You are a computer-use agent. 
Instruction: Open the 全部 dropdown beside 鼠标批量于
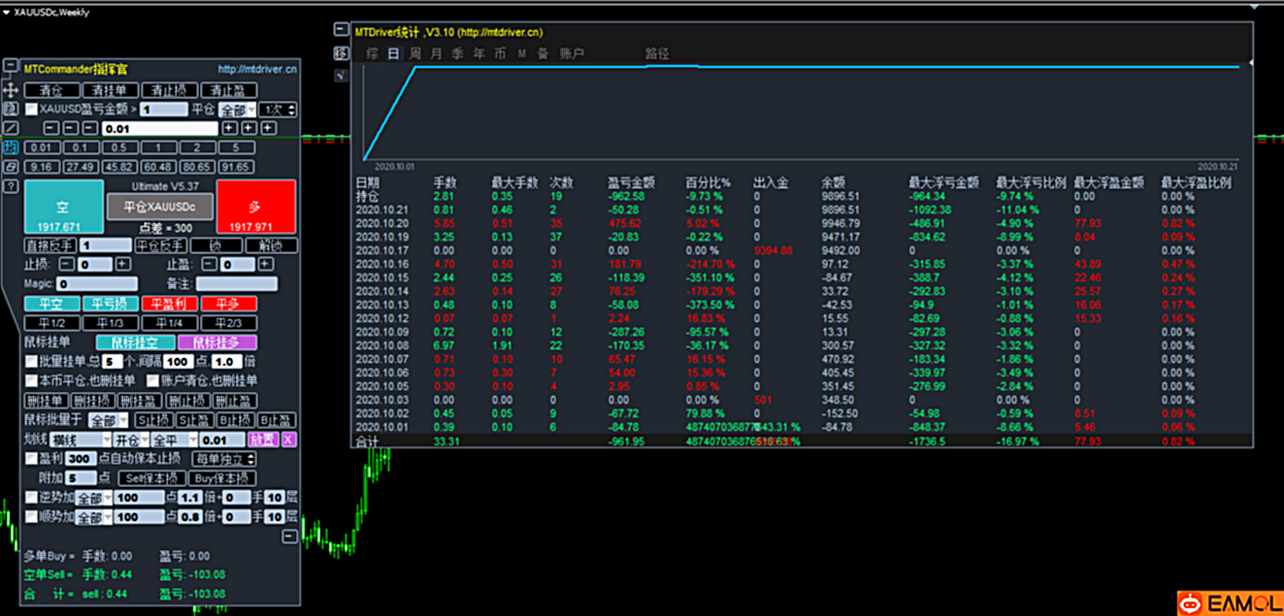[108, 420]
